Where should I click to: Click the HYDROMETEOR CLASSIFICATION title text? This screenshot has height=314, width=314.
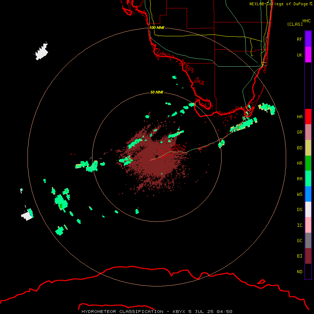[x=122, y=312]
